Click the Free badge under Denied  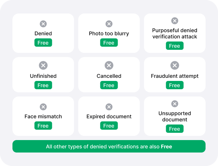coord(43,43)
